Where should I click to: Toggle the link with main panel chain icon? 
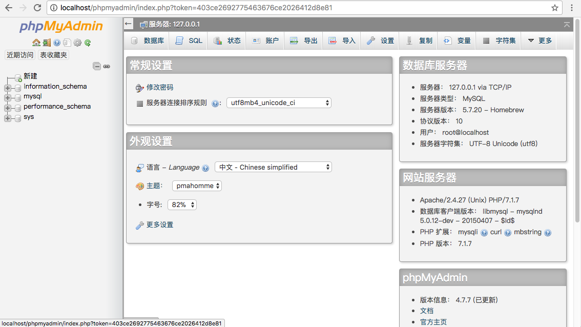click(x=107, y=66)
